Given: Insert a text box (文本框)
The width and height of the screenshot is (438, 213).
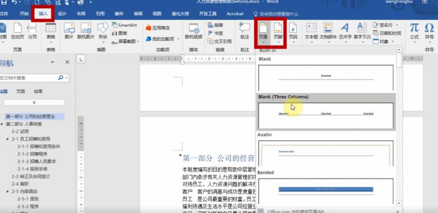Looking at the screenshot, I should pyautogui.click(x=311, y=33).
